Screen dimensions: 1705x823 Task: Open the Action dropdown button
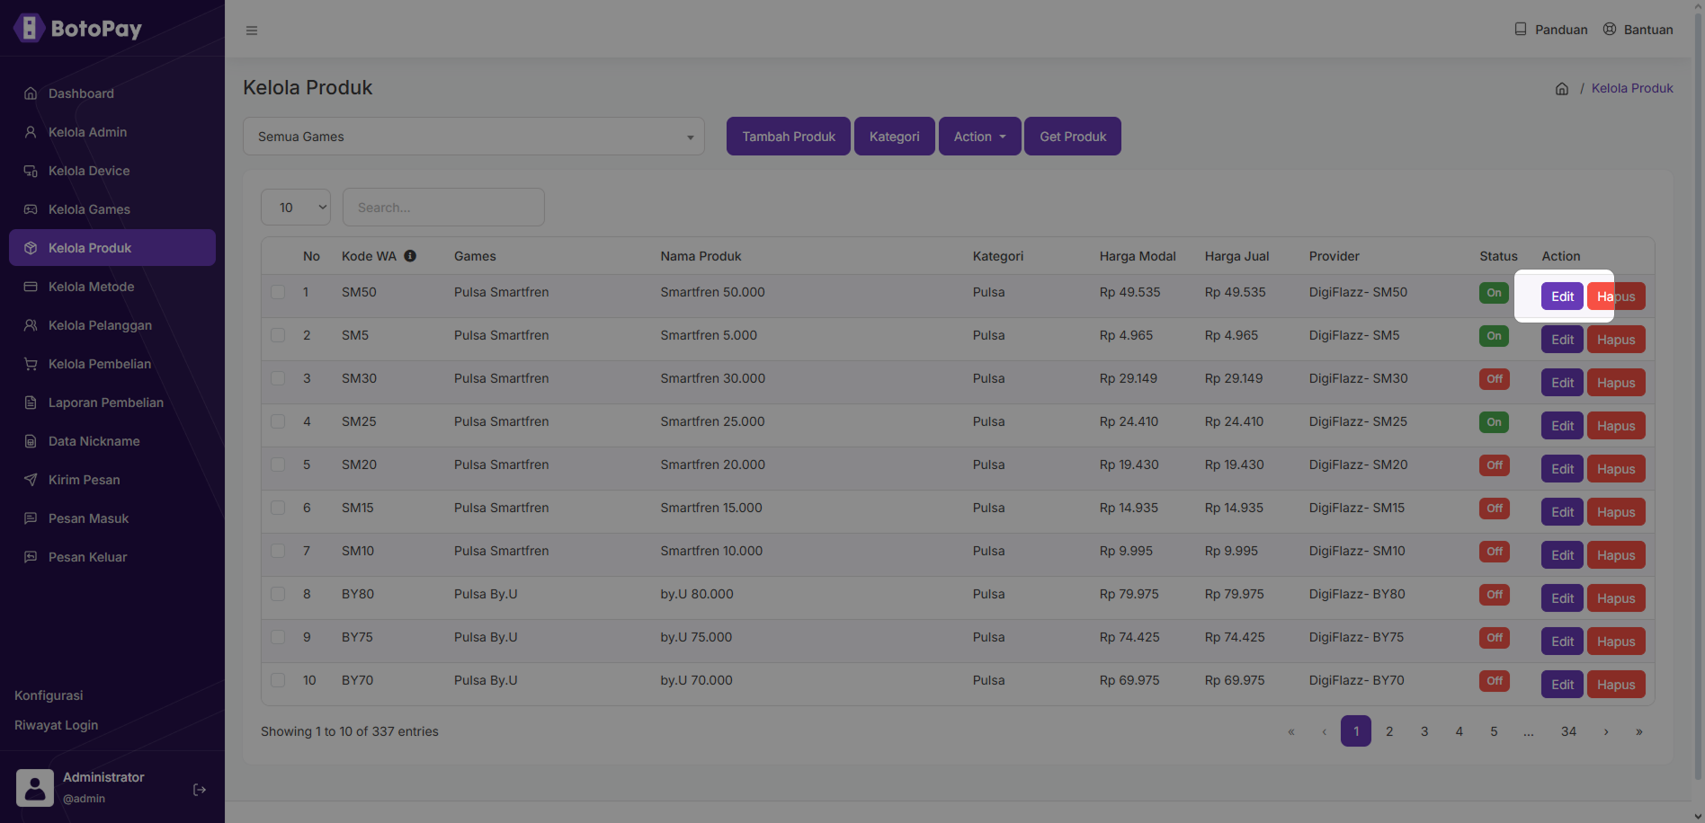click(x=979, y=137)
